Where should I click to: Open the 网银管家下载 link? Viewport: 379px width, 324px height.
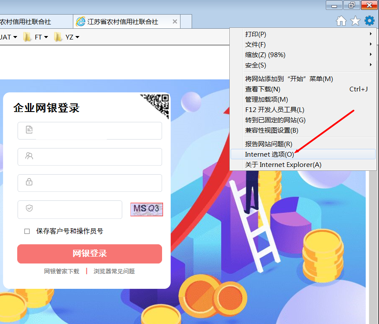[x=62, y=271]
